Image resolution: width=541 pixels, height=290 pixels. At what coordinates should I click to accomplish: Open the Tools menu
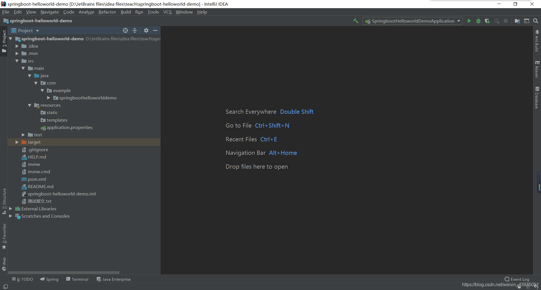[153, 12]
